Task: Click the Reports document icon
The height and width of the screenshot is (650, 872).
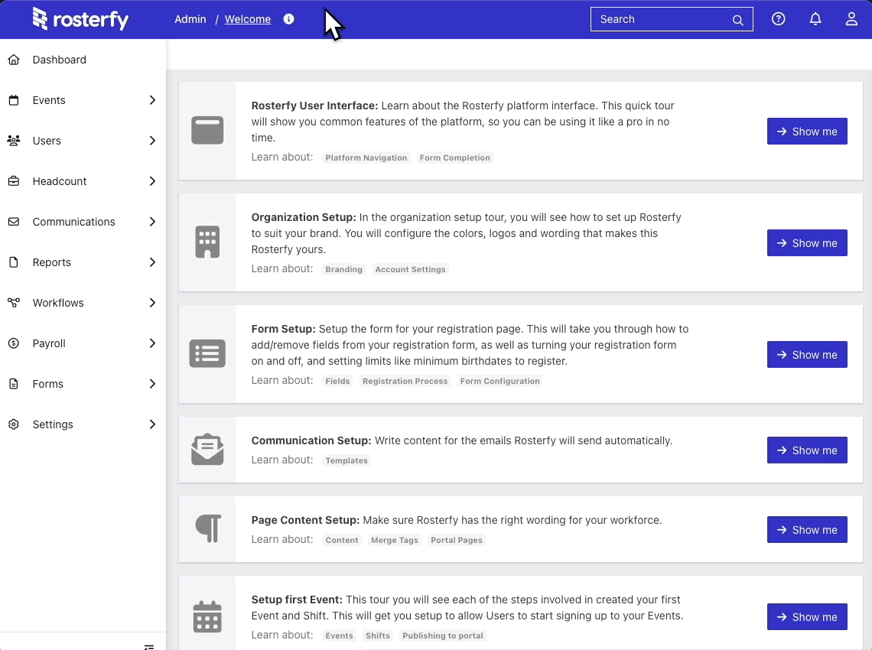Action: 14,262
